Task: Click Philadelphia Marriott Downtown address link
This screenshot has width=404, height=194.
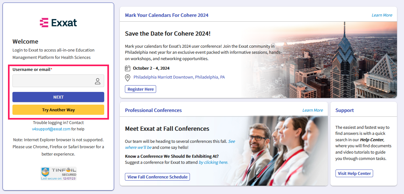Action: coord(179,77)
